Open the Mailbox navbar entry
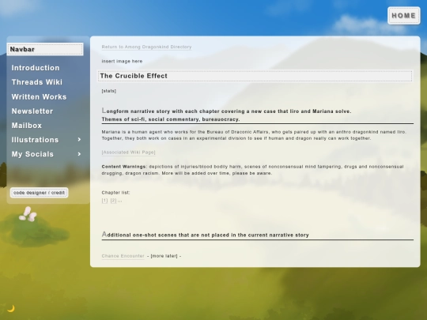 click(27, 126)
